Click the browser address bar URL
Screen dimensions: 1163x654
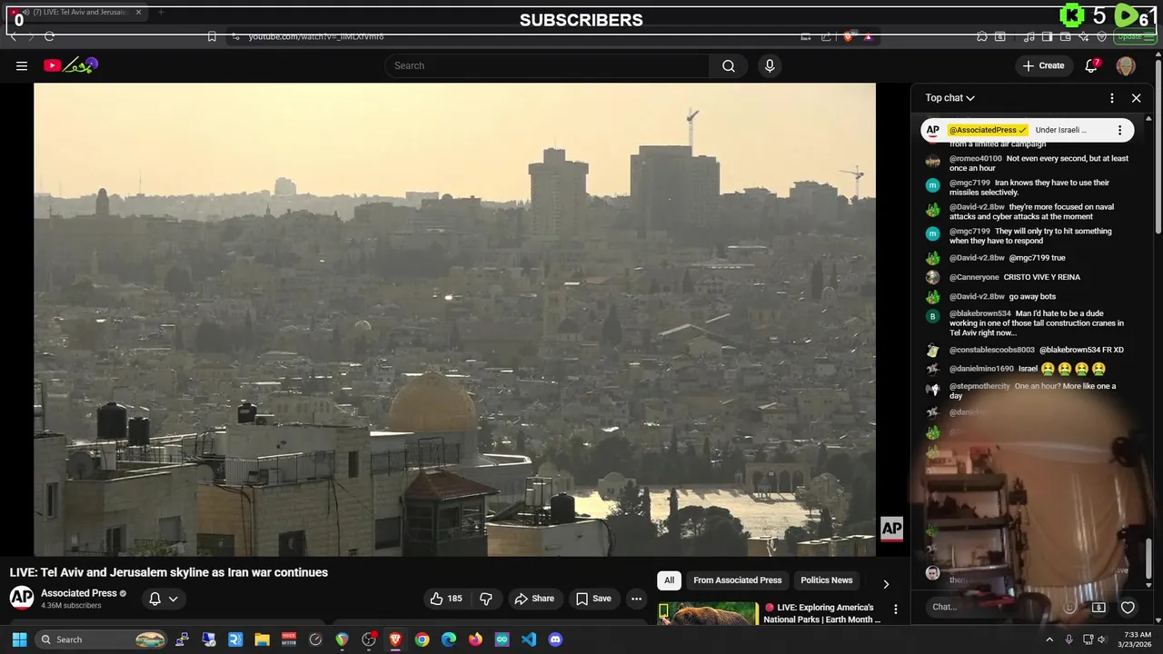[x=316, y=36]
